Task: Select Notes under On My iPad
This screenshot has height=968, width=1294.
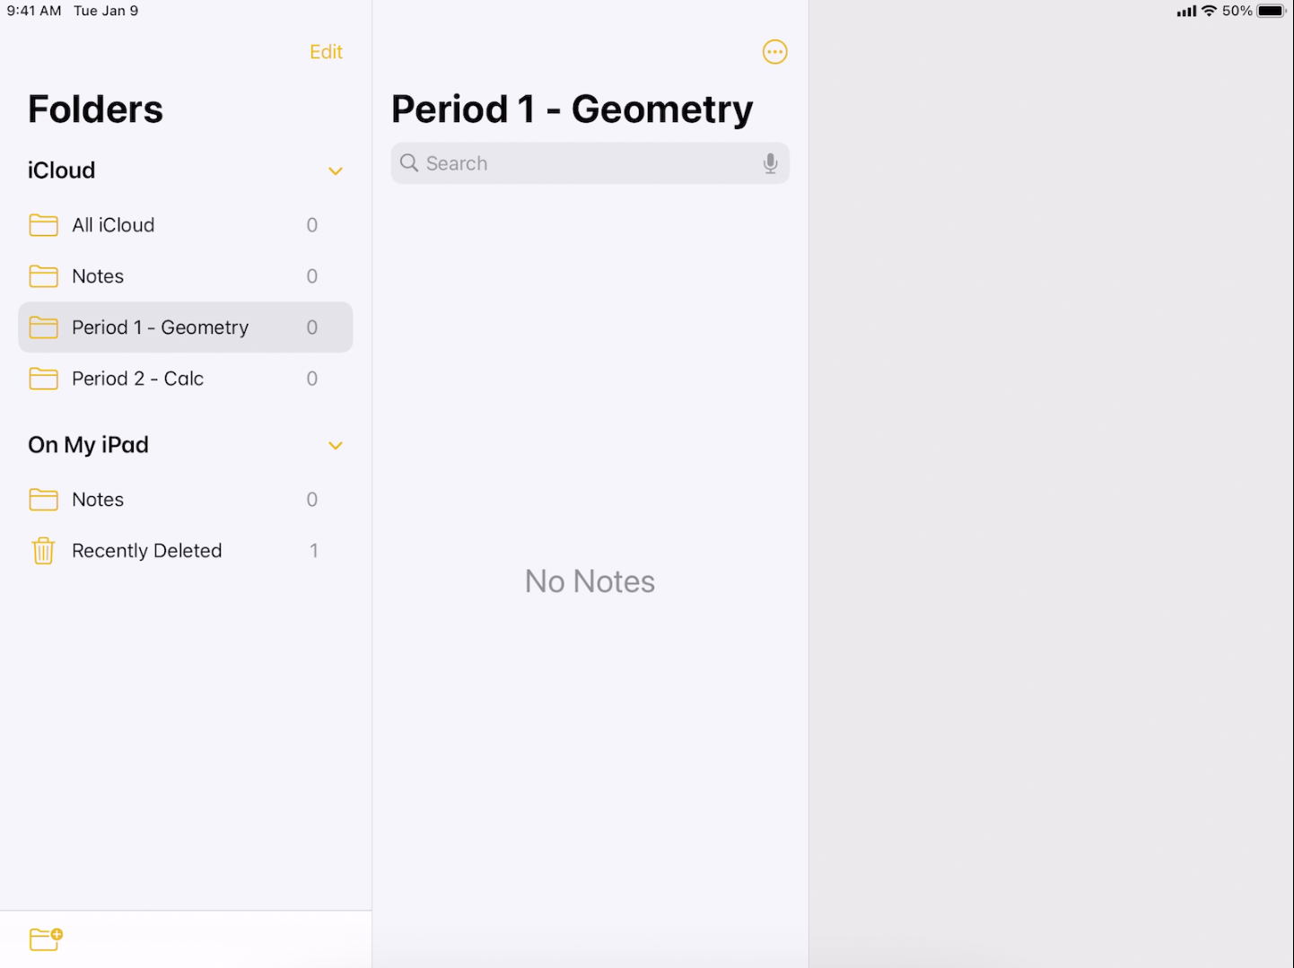Action: (99, 500)
